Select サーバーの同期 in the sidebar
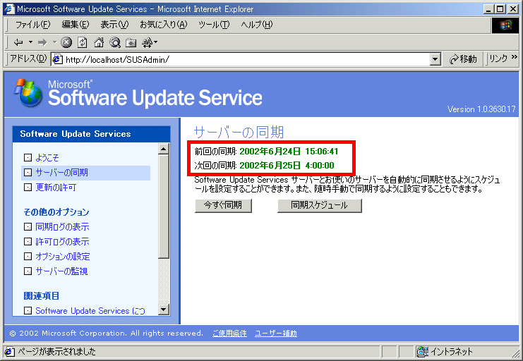 click(x=61, y=172)
